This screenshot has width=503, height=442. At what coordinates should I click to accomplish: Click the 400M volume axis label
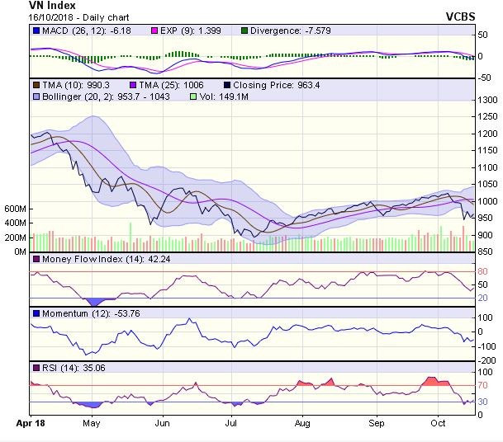coord(15,223)
